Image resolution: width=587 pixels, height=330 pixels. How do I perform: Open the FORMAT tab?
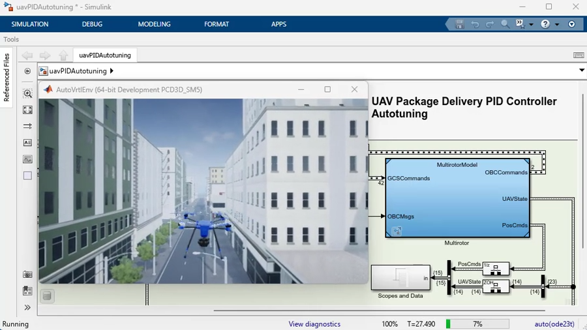pos(217,24)
